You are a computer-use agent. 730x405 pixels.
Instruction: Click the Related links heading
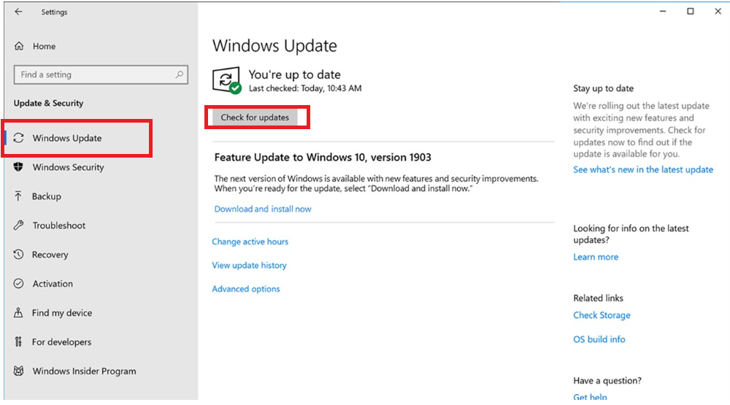[598, 298]
